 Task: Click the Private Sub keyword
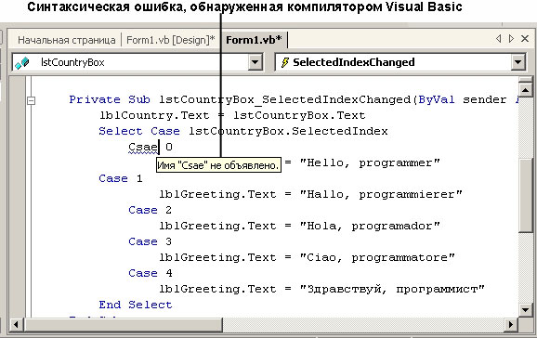[110, 99]
